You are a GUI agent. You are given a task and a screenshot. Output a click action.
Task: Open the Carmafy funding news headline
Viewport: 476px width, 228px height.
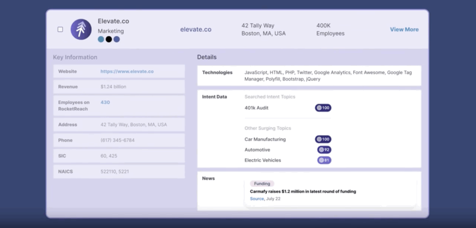[x=303, y=191]
